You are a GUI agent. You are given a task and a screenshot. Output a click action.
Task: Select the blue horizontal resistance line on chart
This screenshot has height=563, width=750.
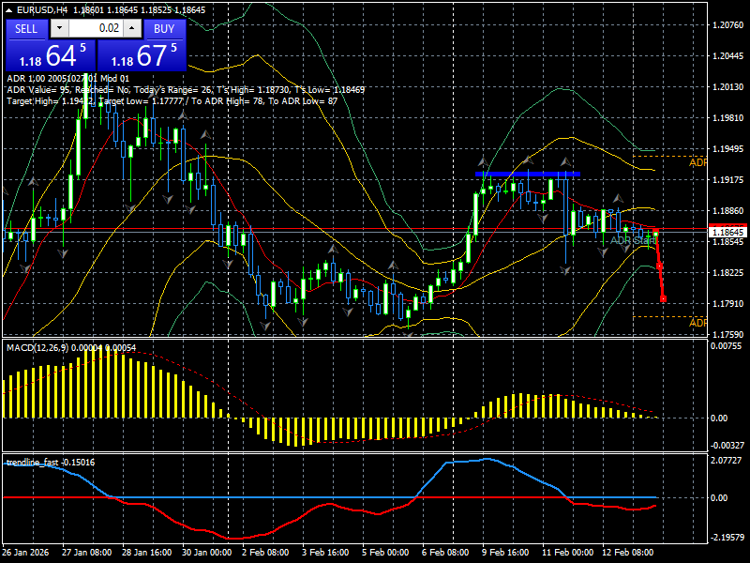click(x=528, y=175)
